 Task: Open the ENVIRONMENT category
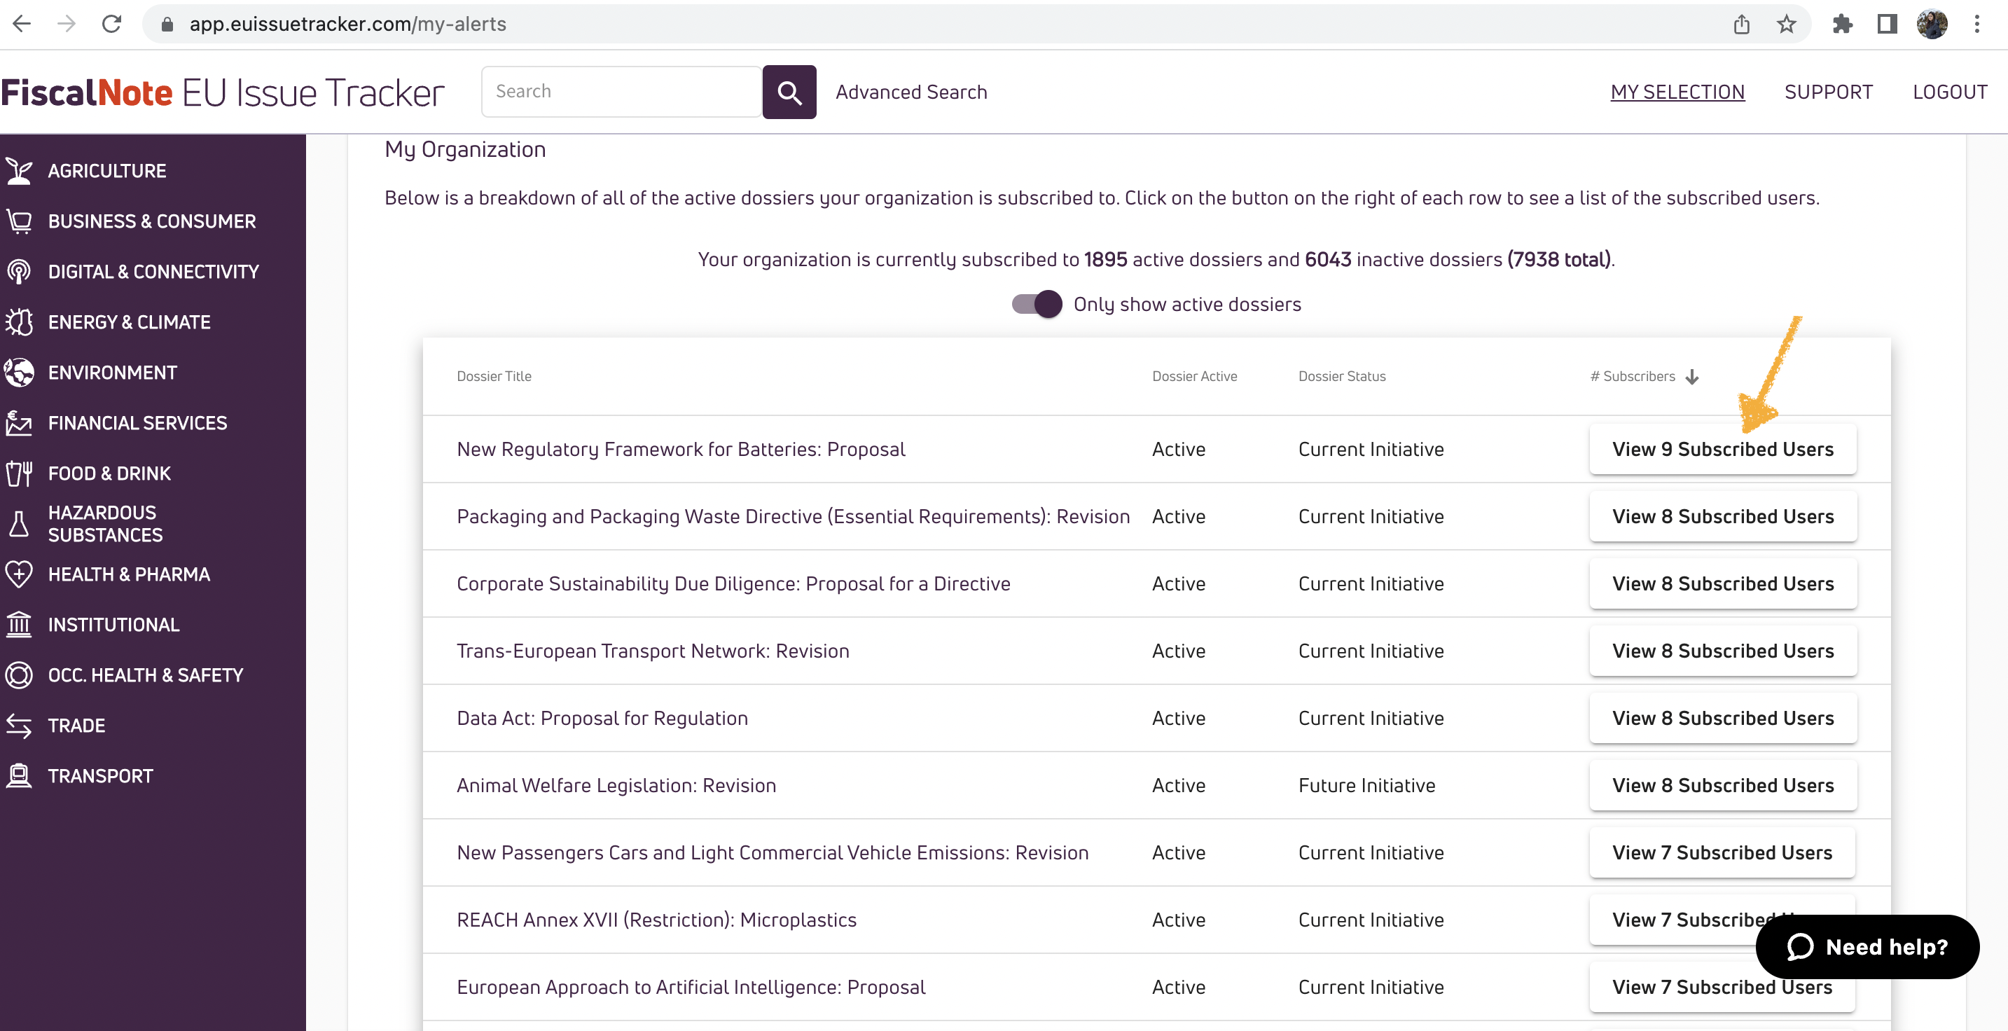[112, 373]
